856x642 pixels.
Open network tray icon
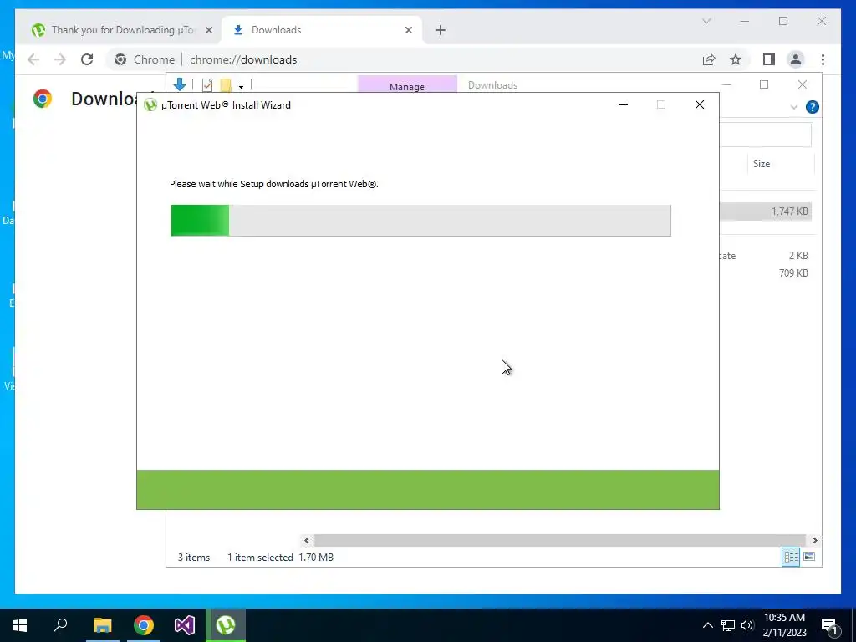[728, 625]
